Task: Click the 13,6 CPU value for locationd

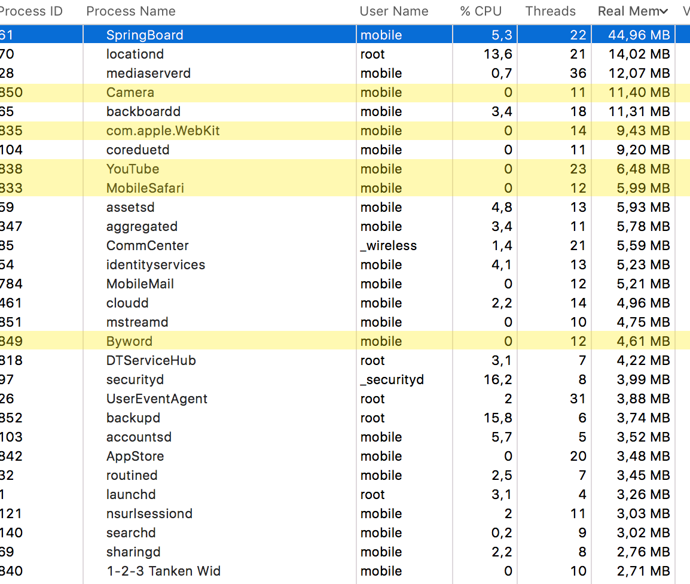Action: [x=497, y=54]
